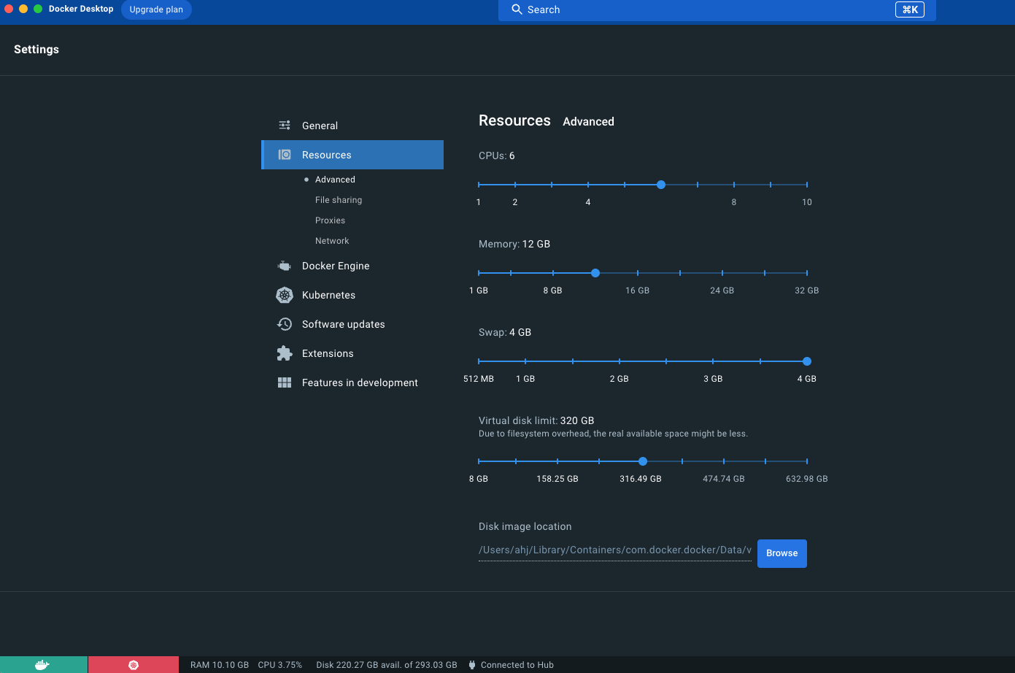
Task: Click the CPUs slider handle
Action: coord(661,185)
